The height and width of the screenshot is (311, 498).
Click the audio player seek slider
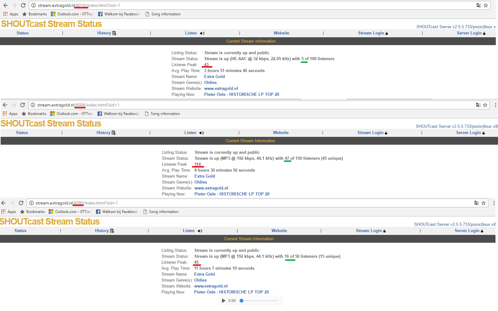pyautogui.click(x=259, y=301)
